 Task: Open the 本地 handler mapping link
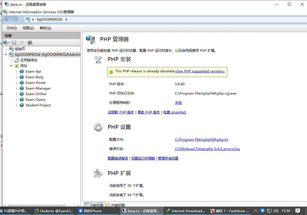pyautogui.click(x=178, y=102)
